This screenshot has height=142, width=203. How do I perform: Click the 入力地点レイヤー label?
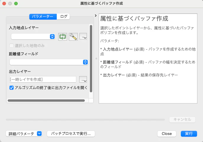(x=24, y=28)
